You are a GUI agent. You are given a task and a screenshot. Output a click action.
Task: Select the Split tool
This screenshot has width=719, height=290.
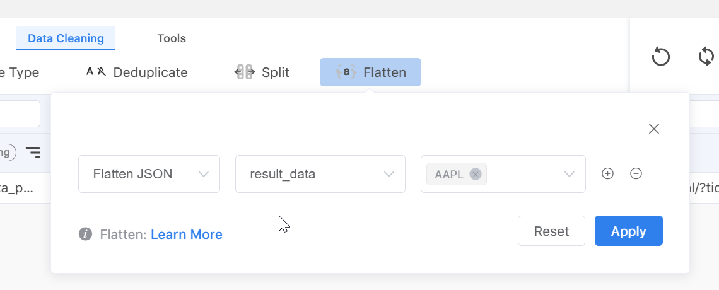262,72
